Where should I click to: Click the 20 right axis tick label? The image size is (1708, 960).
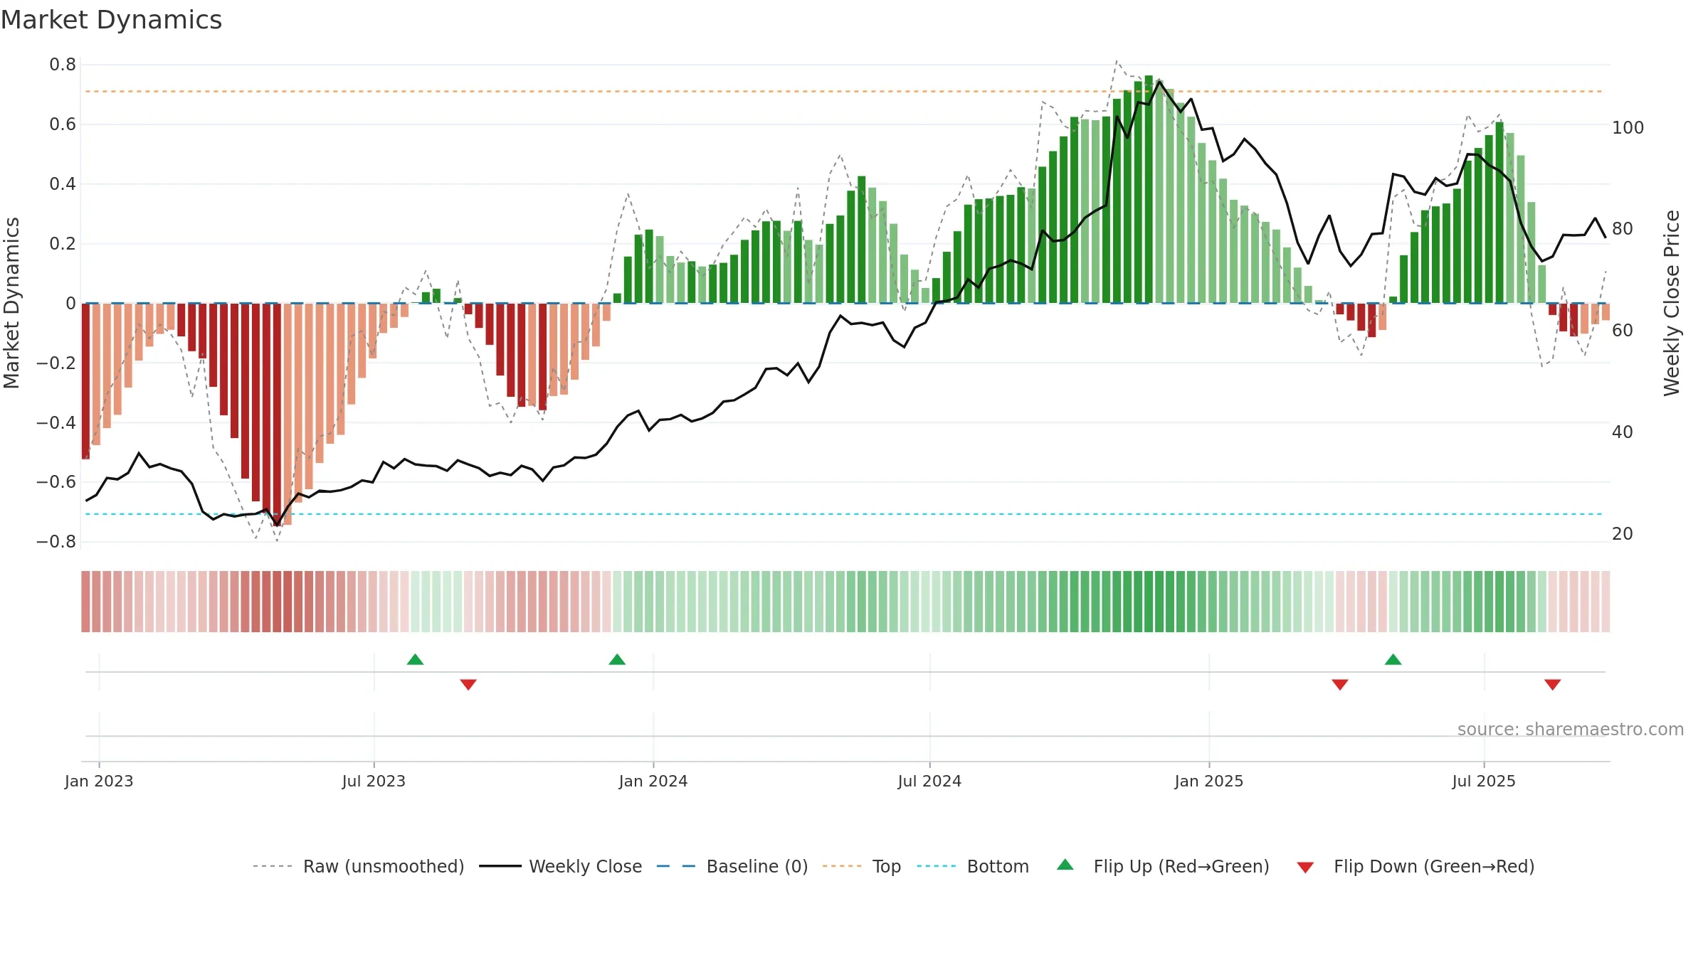pos(1623,534)
